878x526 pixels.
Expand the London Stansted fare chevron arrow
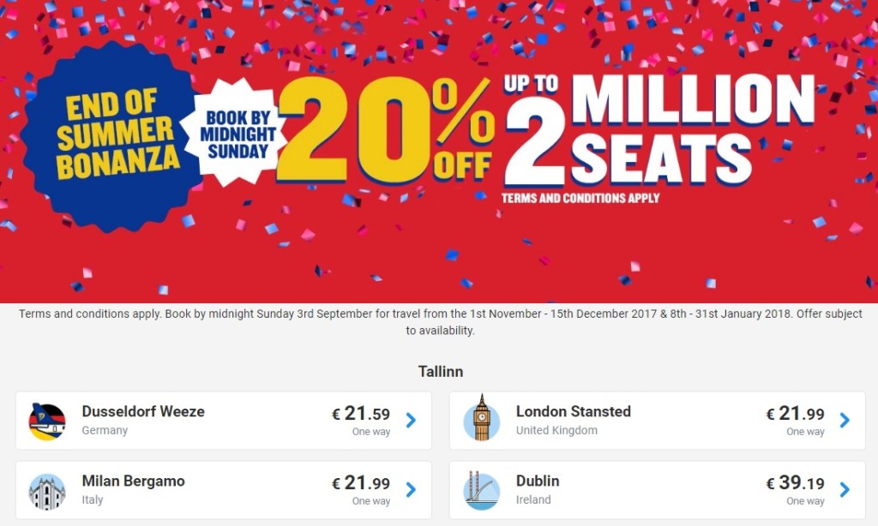[845, 421]
